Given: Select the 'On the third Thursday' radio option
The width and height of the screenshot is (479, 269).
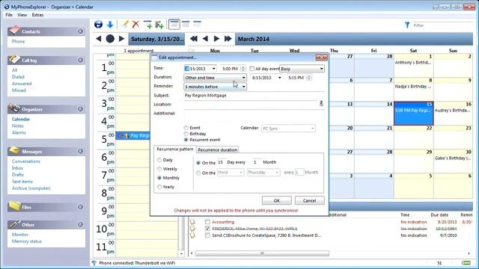Looking at the screenshot, I should (x=198, y=173).
